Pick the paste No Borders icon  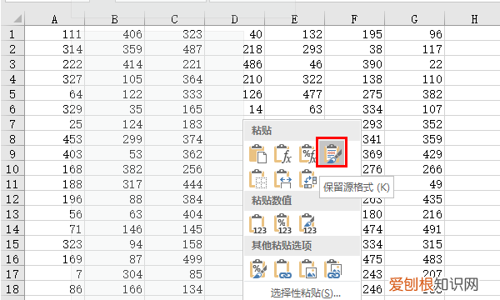[257, 179]
